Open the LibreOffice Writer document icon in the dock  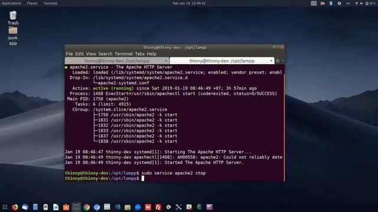[56, 207]
